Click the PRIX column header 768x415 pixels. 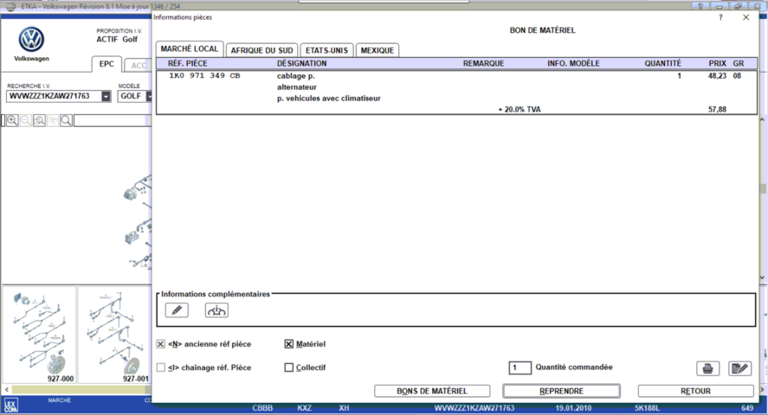click(717, 63)
